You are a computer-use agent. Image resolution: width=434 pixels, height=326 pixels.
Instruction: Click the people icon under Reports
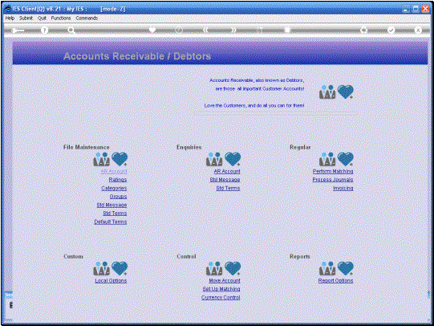327,268
